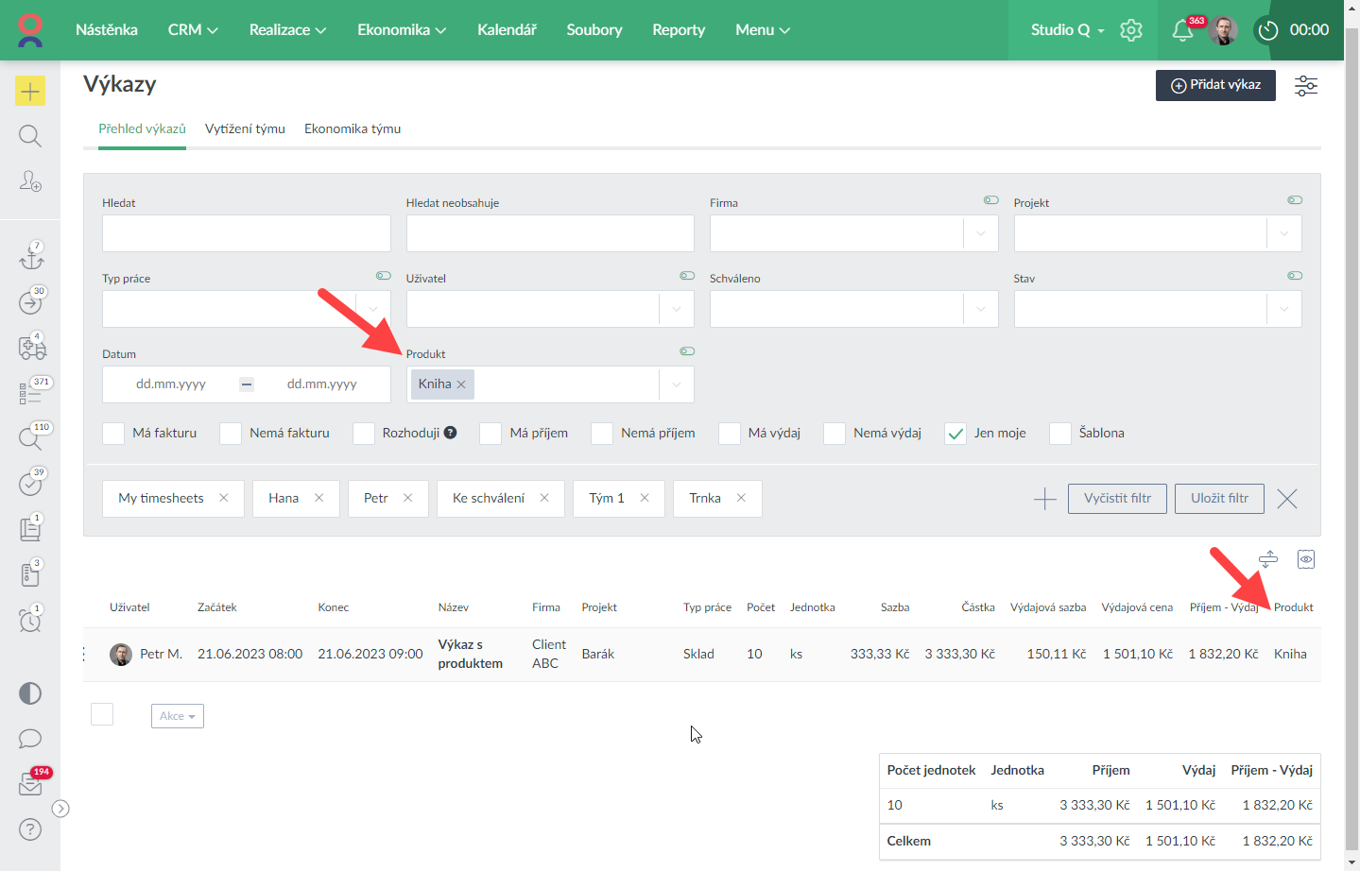Open the chat bubble icon
The image size is (1360, 871).
[x=30, y=739]
